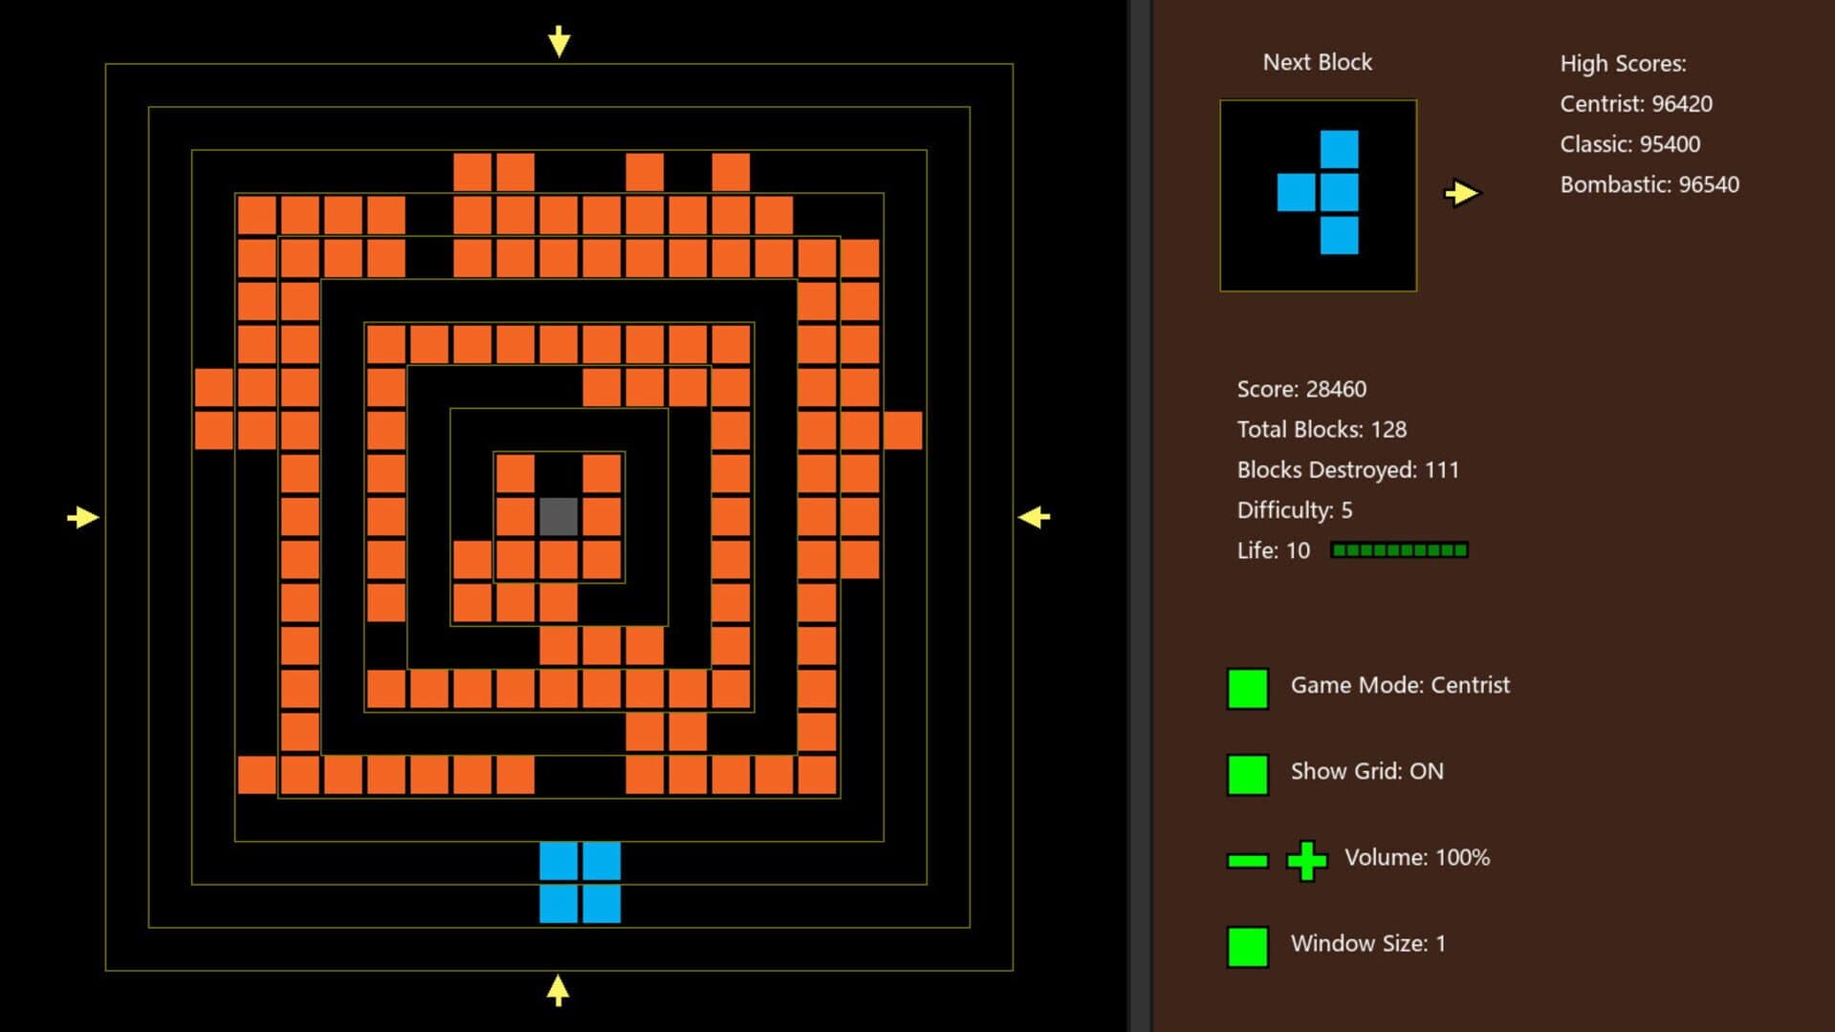
Task: Toggle the Window Size green square
Action: [1248, 946]
